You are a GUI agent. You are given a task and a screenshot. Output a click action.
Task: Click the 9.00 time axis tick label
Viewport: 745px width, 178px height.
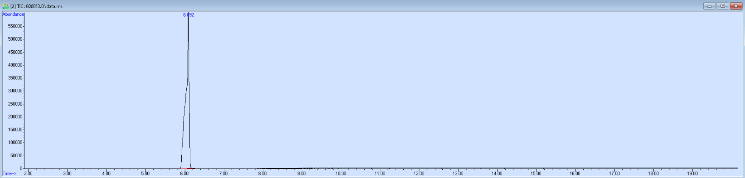click(x=301, y=174)
